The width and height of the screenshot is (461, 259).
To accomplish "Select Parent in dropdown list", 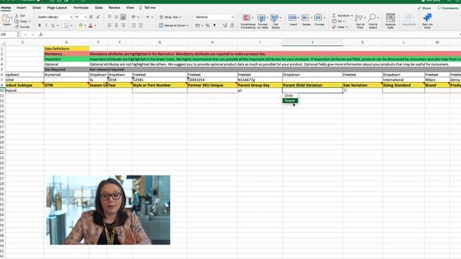I will point(290,101).
